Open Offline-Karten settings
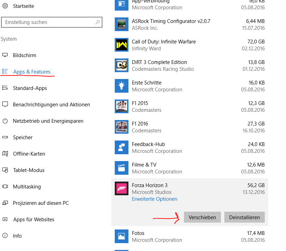286x251 pixels. coord(29,154)
